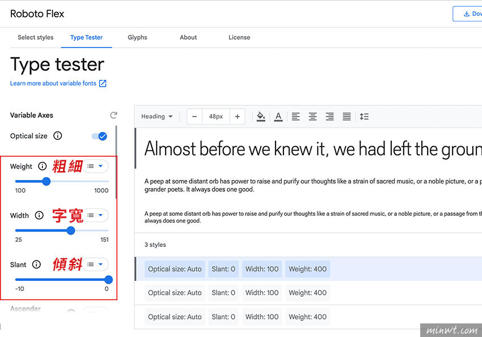This screenshot has width=482, height=337.
Task: Open Heading style dropdown
Action: (157, 117)
